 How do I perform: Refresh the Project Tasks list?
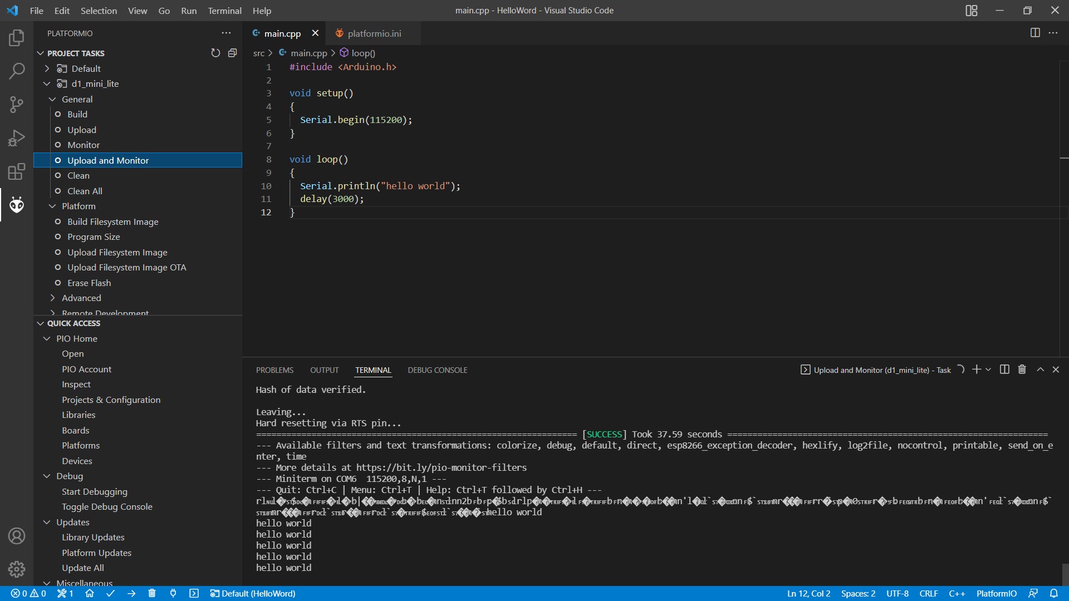[x=215, y=53]
